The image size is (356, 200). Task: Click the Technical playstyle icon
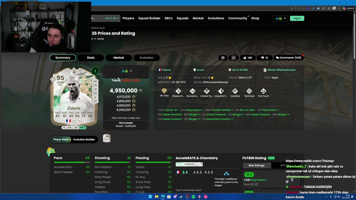coord(249,91)
